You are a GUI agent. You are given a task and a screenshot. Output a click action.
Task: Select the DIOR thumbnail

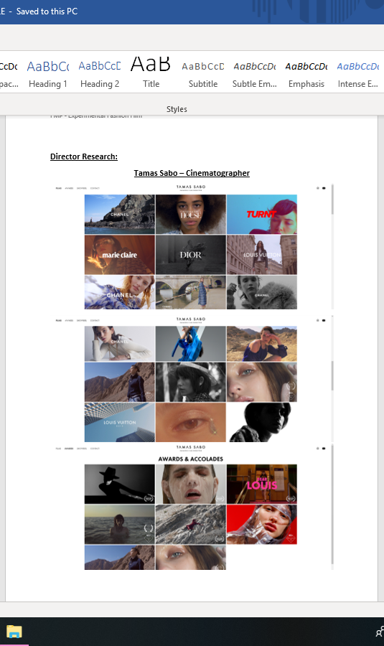coord(190,255)
